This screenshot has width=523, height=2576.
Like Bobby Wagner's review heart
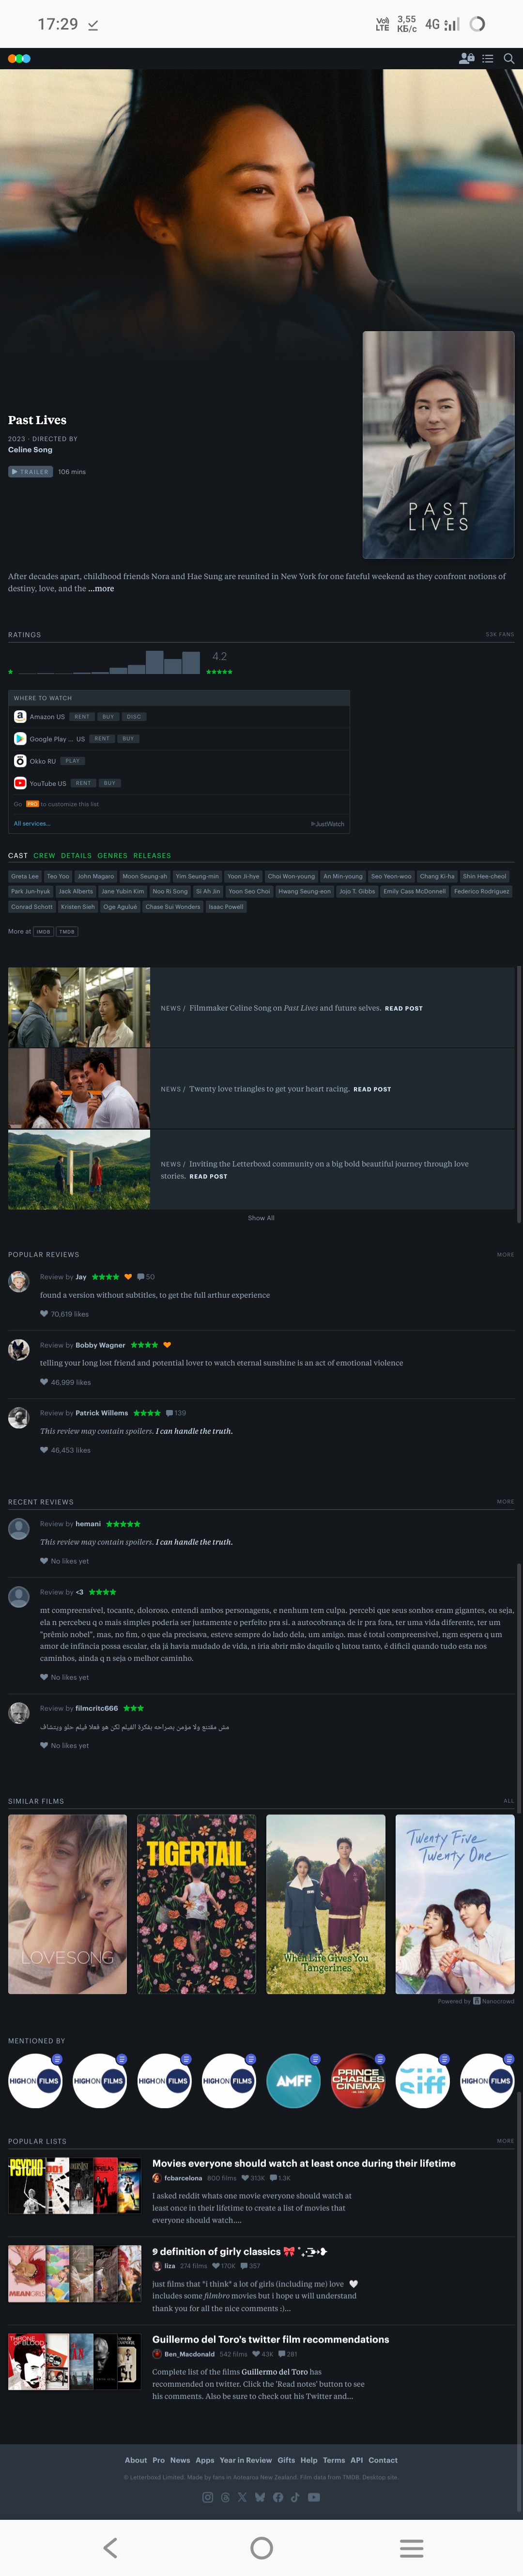[x=44, y=1382]
